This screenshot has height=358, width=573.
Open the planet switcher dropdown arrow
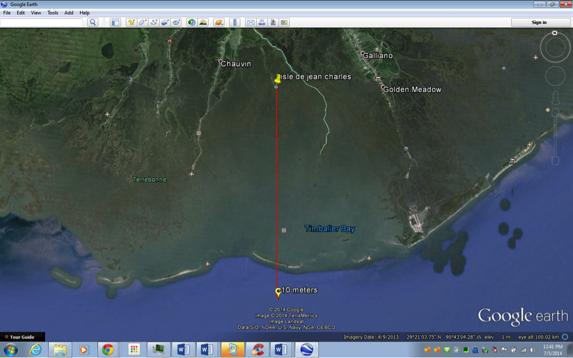coord(223,23)
